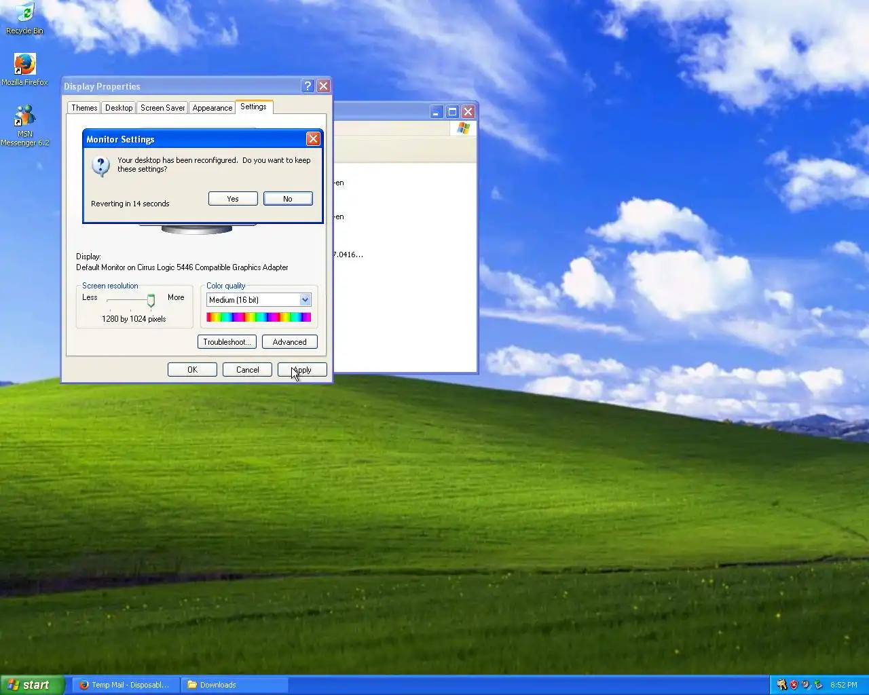This screenshot has height=695, width=869.
Task: Click the Windows flag logo in the background window
Action: tap(464, 128)
